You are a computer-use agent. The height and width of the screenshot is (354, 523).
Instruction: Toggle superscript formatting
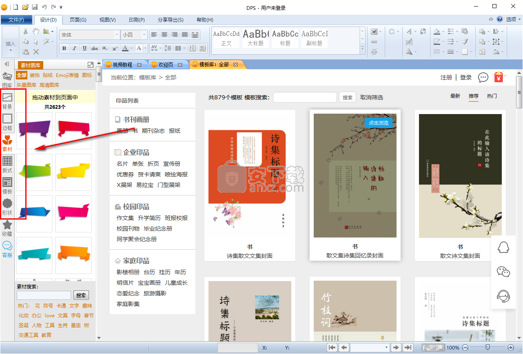pyautogui.click(x=115, y=48)
